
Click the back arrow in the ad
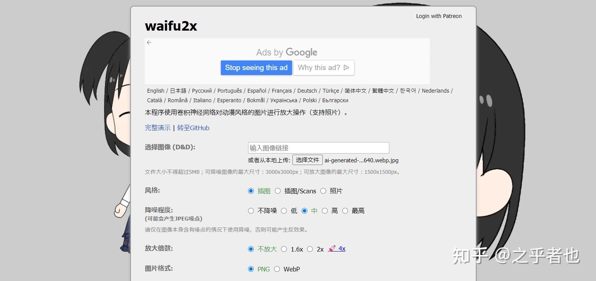point(149,42)
